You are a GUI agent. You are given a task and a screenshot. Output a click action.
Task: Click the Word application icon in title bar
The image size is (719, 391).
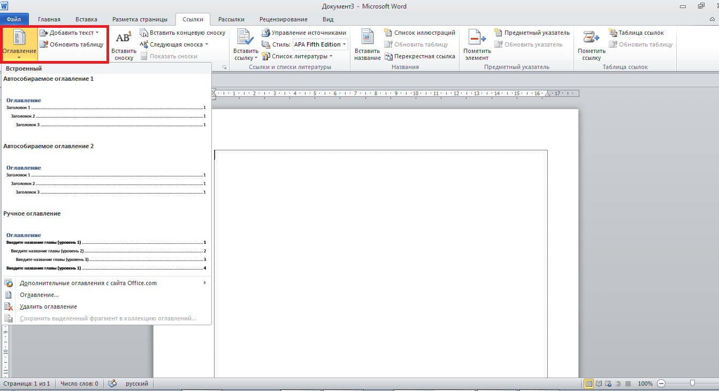point(4,6)
